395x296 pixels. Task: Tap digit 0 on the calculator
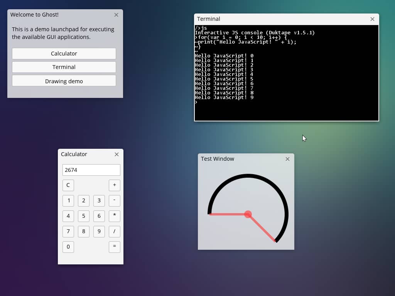(68, 247)
